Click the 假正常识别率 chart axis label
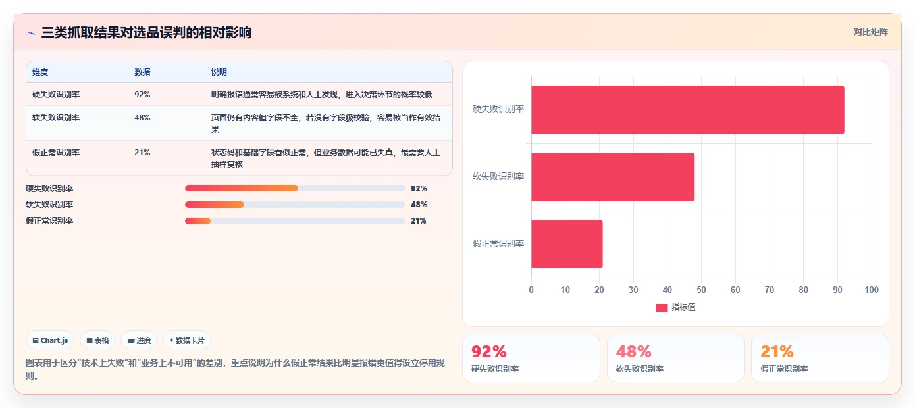The height and width of the screenshot is (408, 915). point(498,244)
